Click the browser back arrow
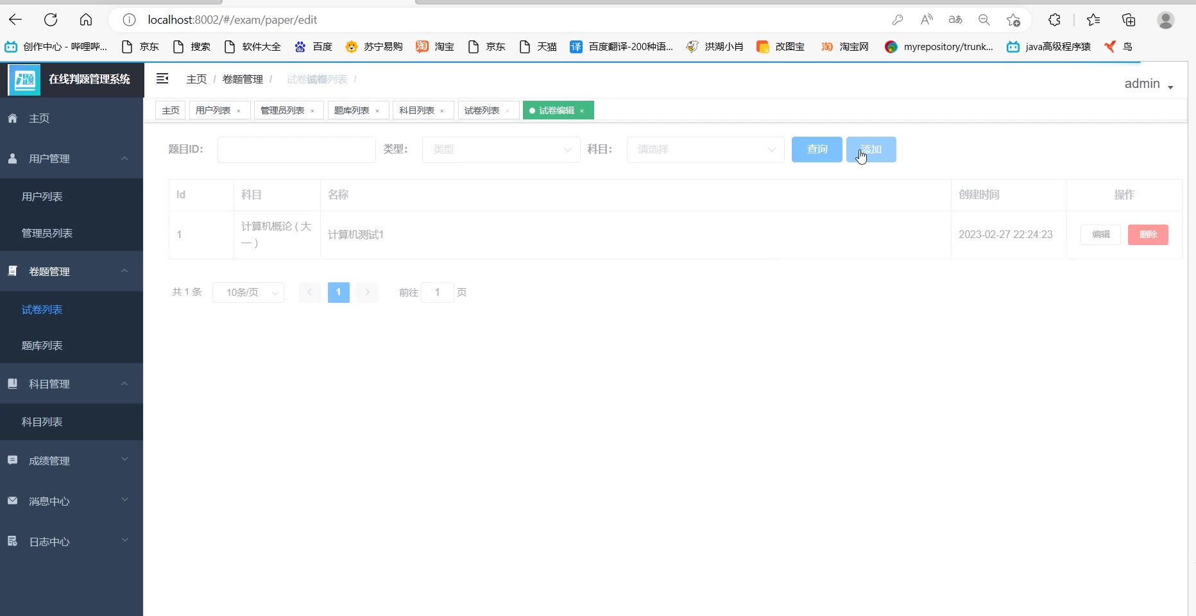Screen dimensions: 1196x616 point(15,20)
